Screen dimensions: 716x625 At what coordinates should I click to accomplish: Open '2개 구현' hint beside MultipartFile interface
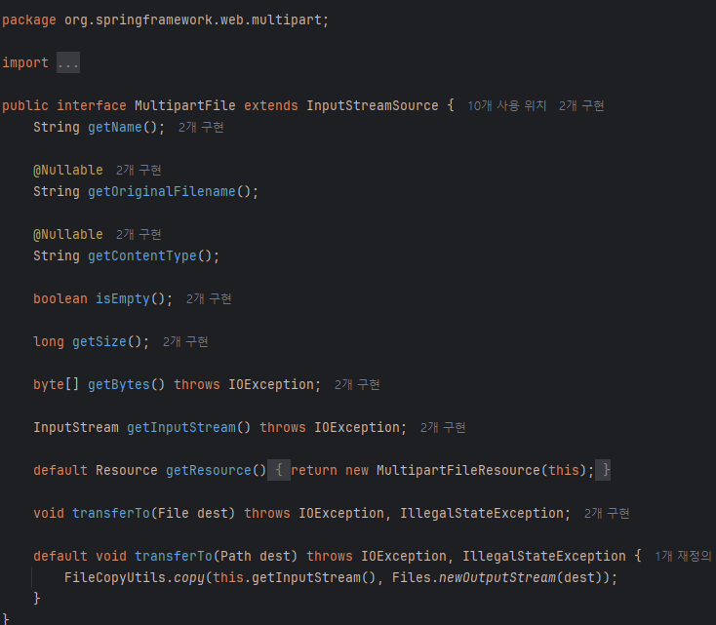coord(581,106)
